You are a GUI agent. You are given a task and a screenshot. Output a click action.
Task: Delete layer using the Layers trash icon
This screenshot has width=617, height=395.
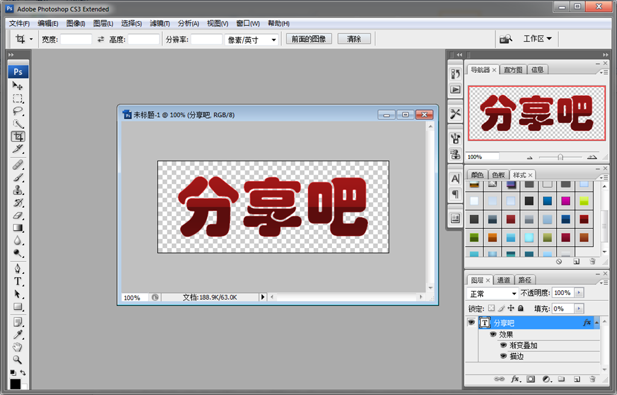tap(592, 379)
